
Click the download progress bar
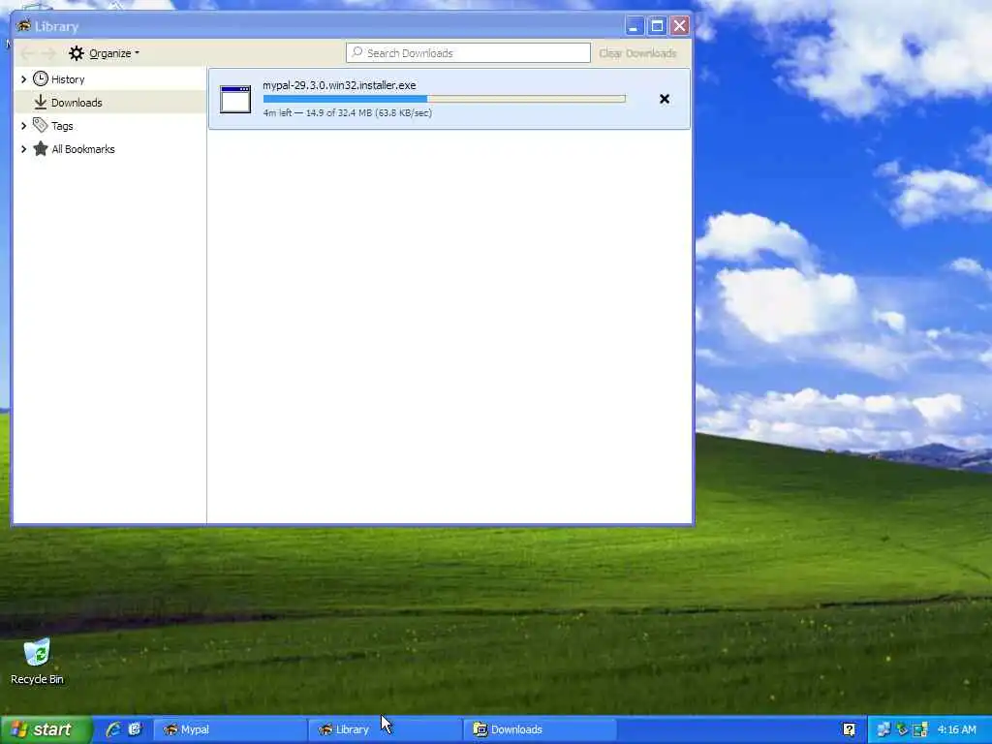point(444,99)
